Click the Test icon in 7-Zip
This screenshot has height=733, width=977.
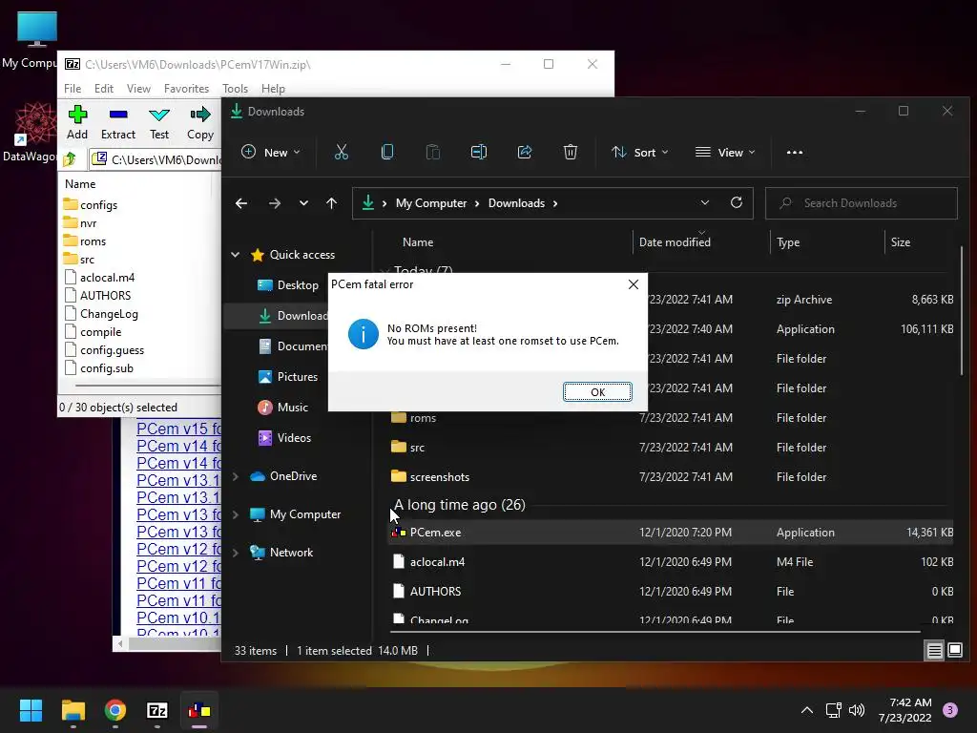pyautogui.click(x=159, y=115)
